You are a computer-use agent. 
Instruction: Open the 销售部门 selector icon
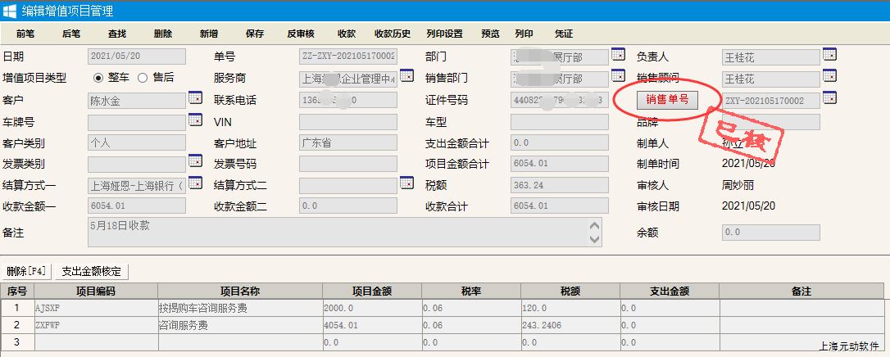pyautogui.click(x=618, y=76)
